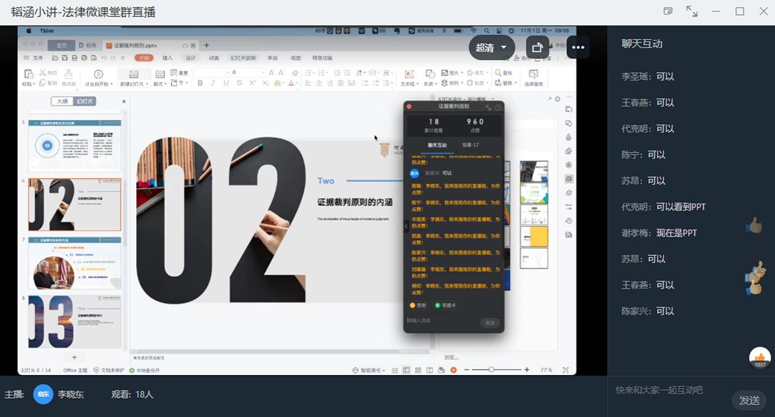Click the zoom out minus button

[x=467, y=370]
